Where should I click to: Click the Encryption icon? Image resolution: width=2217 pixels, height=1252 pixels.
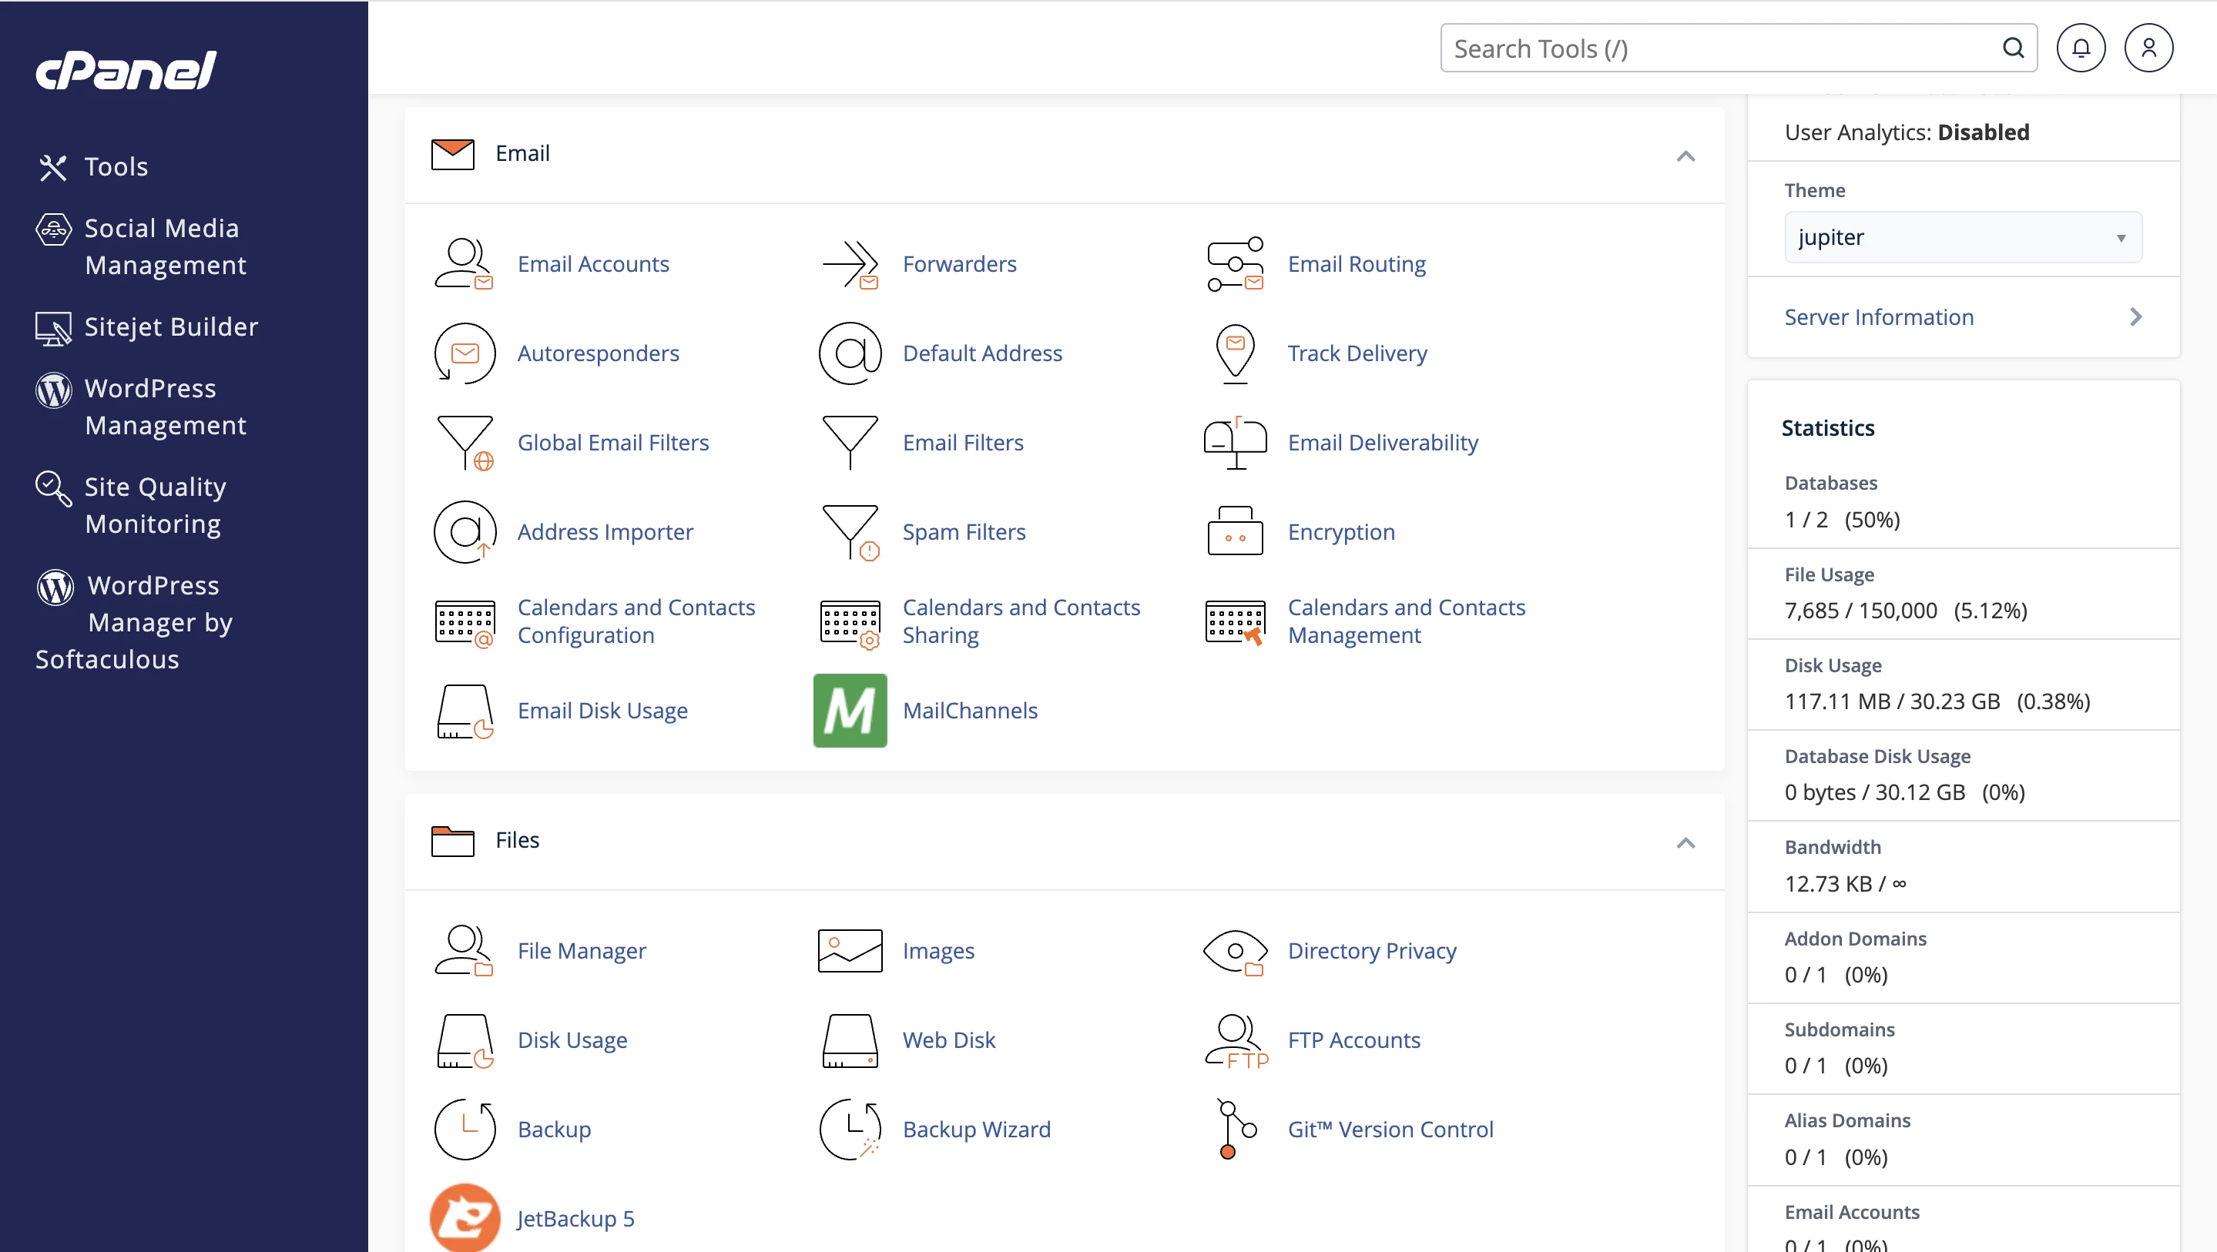coord(1235,531)
